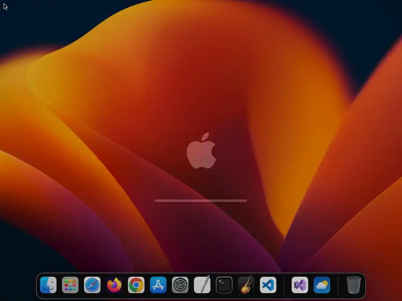Launch Visual Studio Code blue icon
Screen dimensions: 402x301
pyautogui.click(x=268, y=285)
